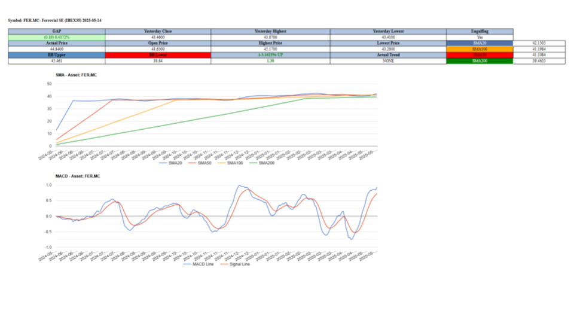The height and width of the screenshot is (323, 574).
Task: Select the green SMA200 colored table cell
Action: [x=480, y=61]
